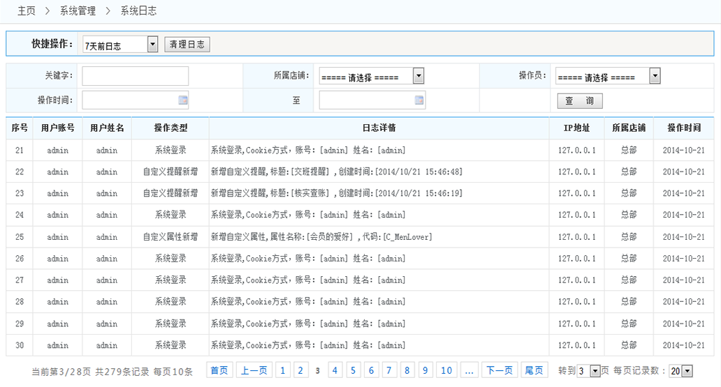This screenshot has height=387, width=721.
Task: Expand the 7天前日志 quick action dropdown
Action: click(x=152, y=45)
